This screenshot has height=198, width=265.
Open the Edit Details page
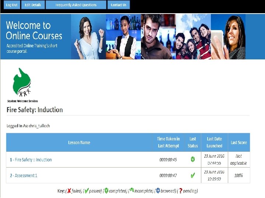[x=33, y=5]
